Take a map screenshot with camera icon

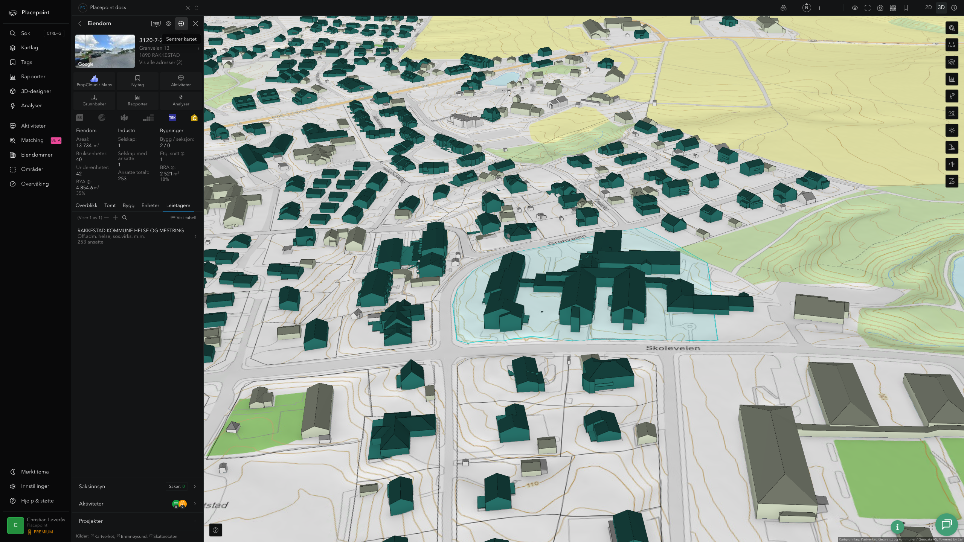coord(880,8)
